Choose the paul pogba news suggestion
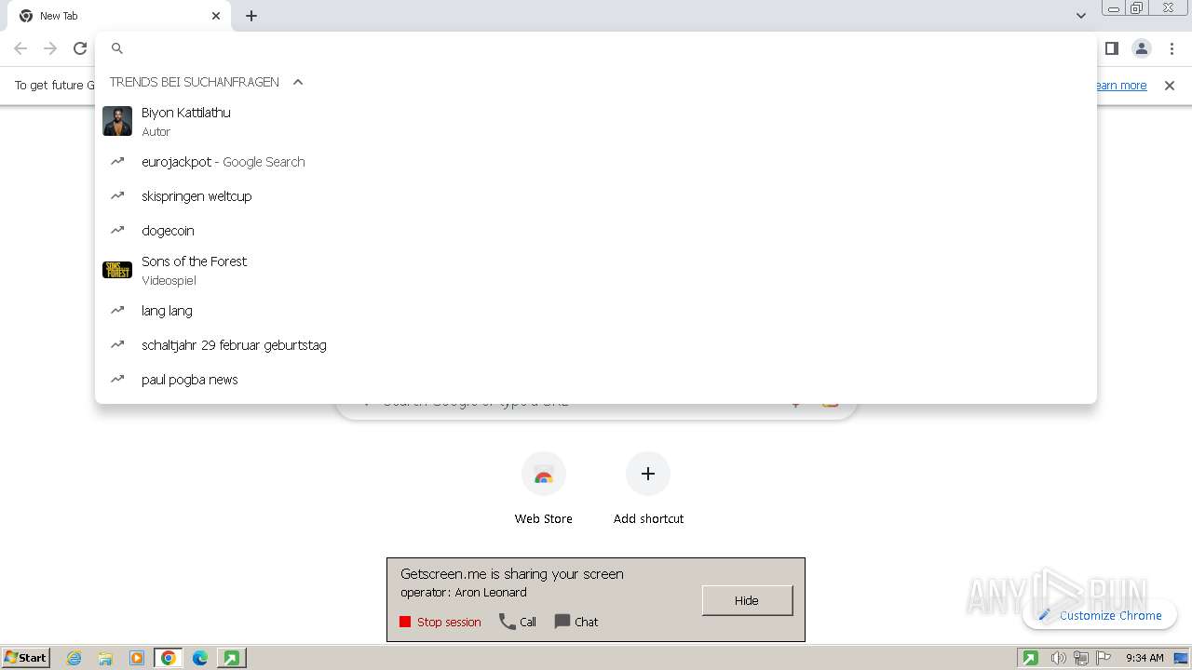 (x=596, y=380)
